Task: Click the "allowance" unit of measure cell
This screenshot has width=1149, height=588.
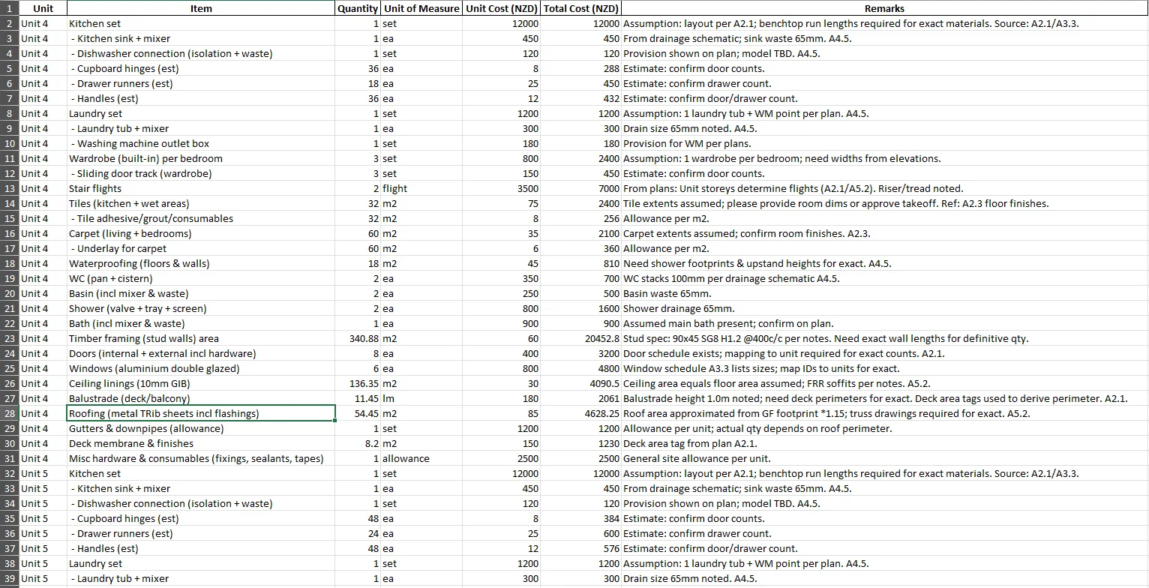Action: point(421,458)
